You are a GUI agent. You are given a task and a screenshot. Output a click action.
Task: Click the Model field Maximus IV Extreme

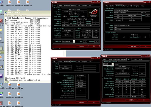point(125,13)
